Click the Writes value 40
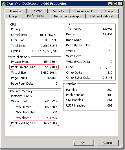125x150 pixels. (111, 50)
